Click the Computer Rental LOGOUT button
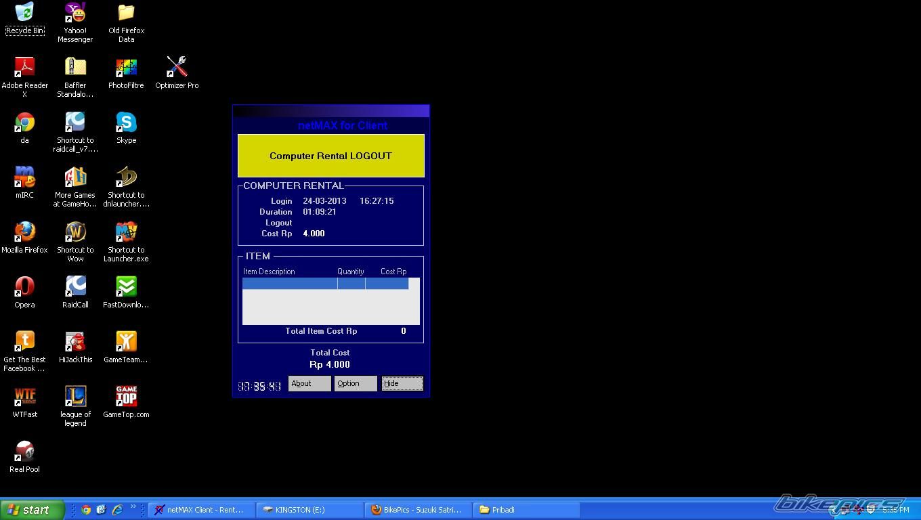Image resolution: width=921 pixels, height=520 pixels. [x=330, y=156]
